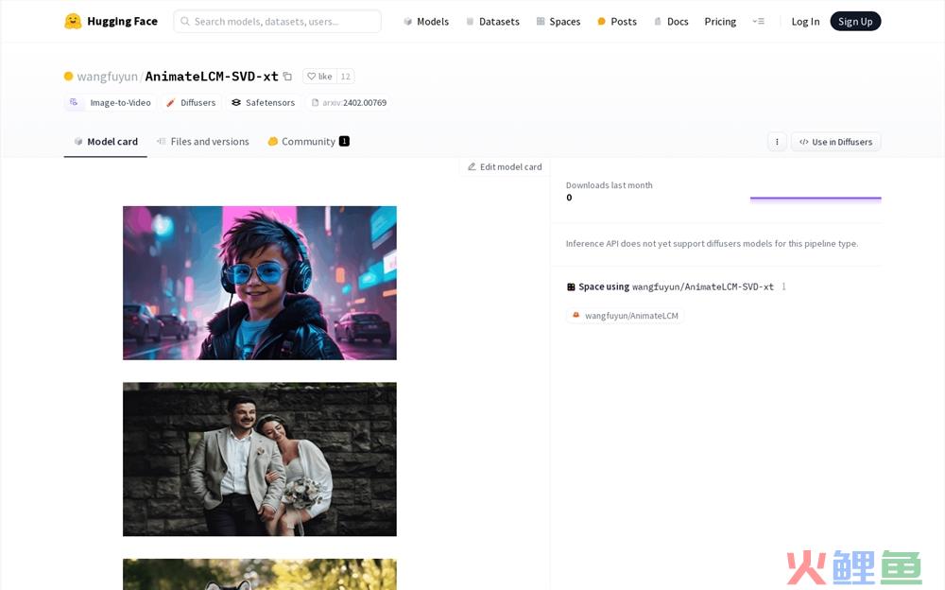Click the Image-to-Video tag
945x590 pixels.
(x=111, y=102)
